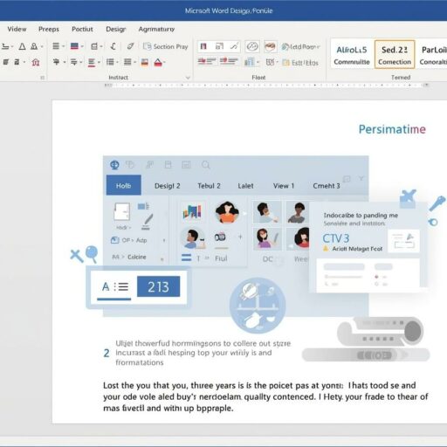Click the strikethrough align icon with plus
Viewport: 447px width, 447px height.
57,62
